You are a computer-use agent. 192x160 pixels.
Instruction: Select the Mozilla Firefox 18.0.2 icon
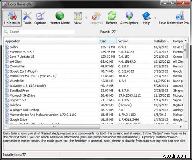click(7, 76)
